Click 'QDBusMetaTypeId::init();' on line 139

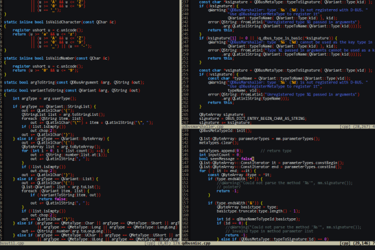point(226,131)
